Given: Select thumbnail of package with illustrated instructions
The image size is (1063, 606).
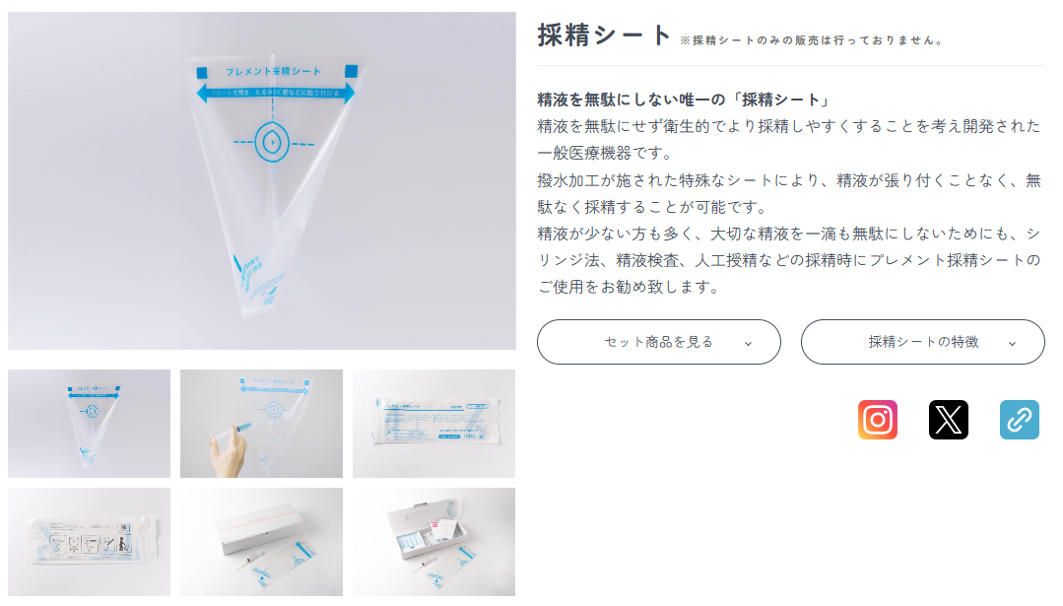Looking at the screenshot, I should click(90, 542).
